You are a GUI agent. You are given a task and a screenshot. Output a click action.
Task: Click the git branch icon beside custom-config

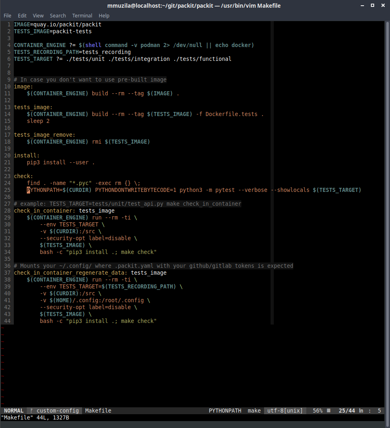(x=32, y=411)
